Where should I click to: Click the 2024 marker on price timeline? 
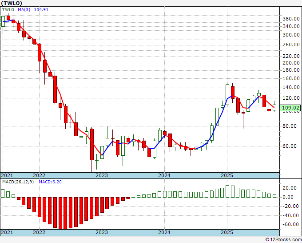[x=164, y=175]
